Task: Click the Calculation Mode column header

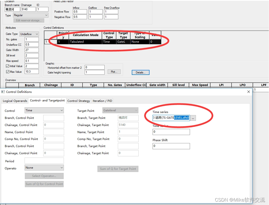Action: [85, 35]
